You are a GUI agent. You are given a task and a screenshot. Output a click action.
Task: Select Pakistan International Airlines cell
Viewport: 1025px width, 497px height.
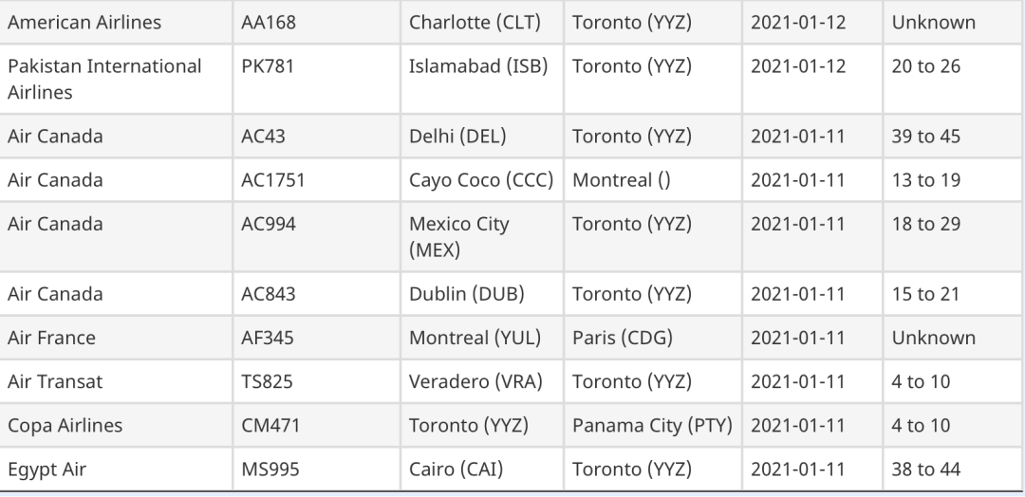116,79
